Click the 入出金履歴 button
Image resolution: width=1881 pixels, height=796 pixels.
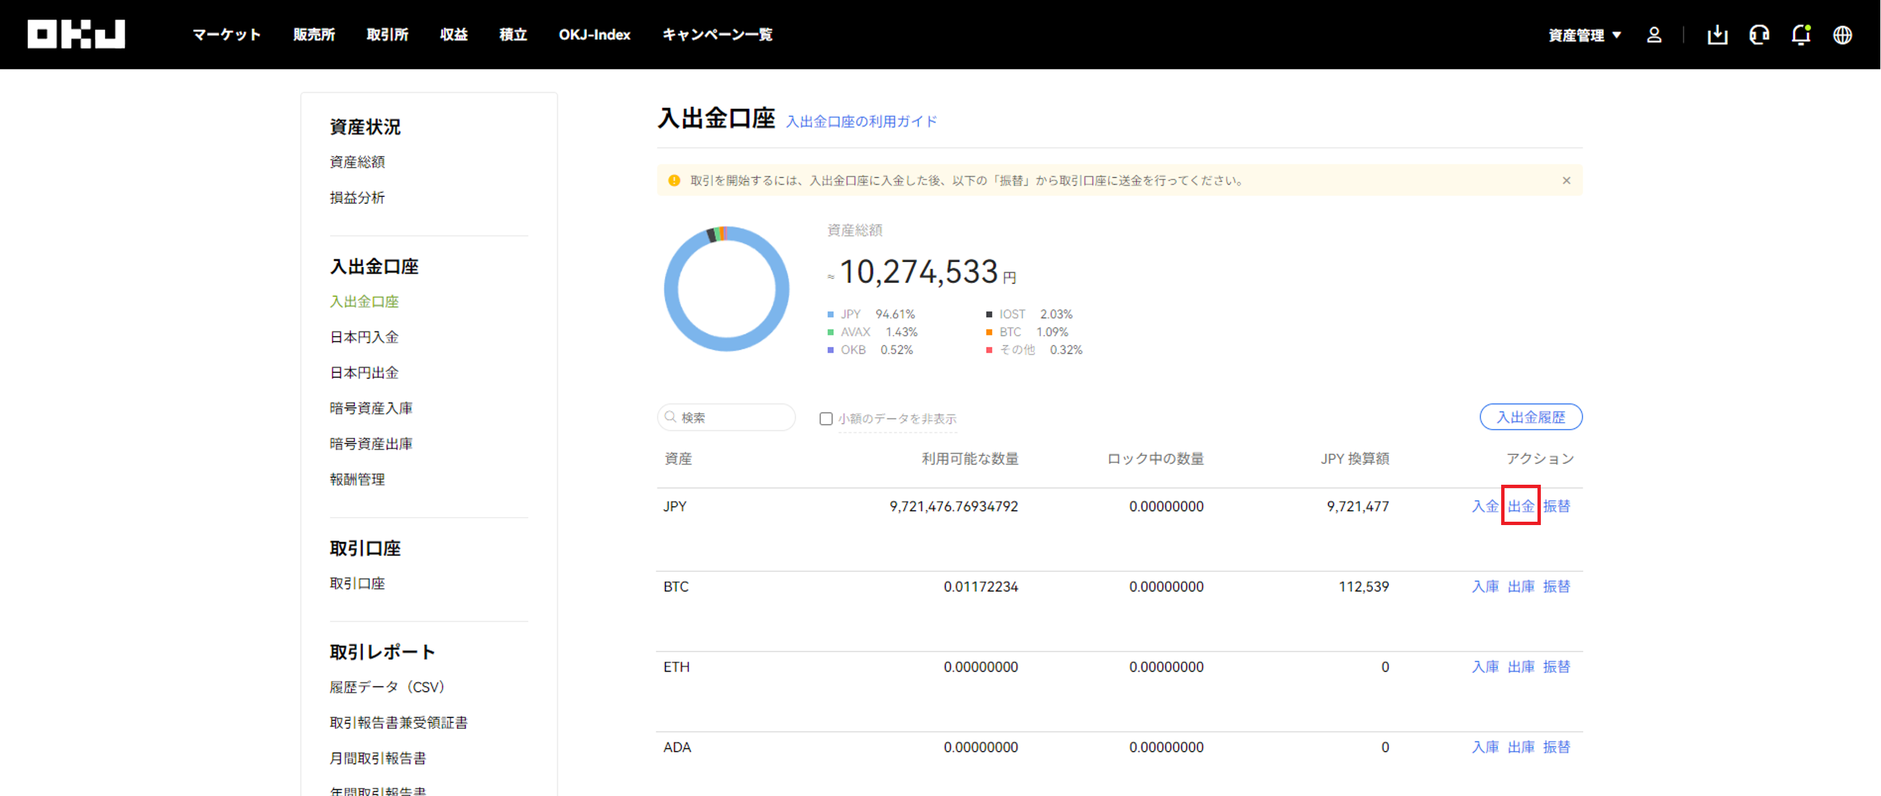point(1531,417)
